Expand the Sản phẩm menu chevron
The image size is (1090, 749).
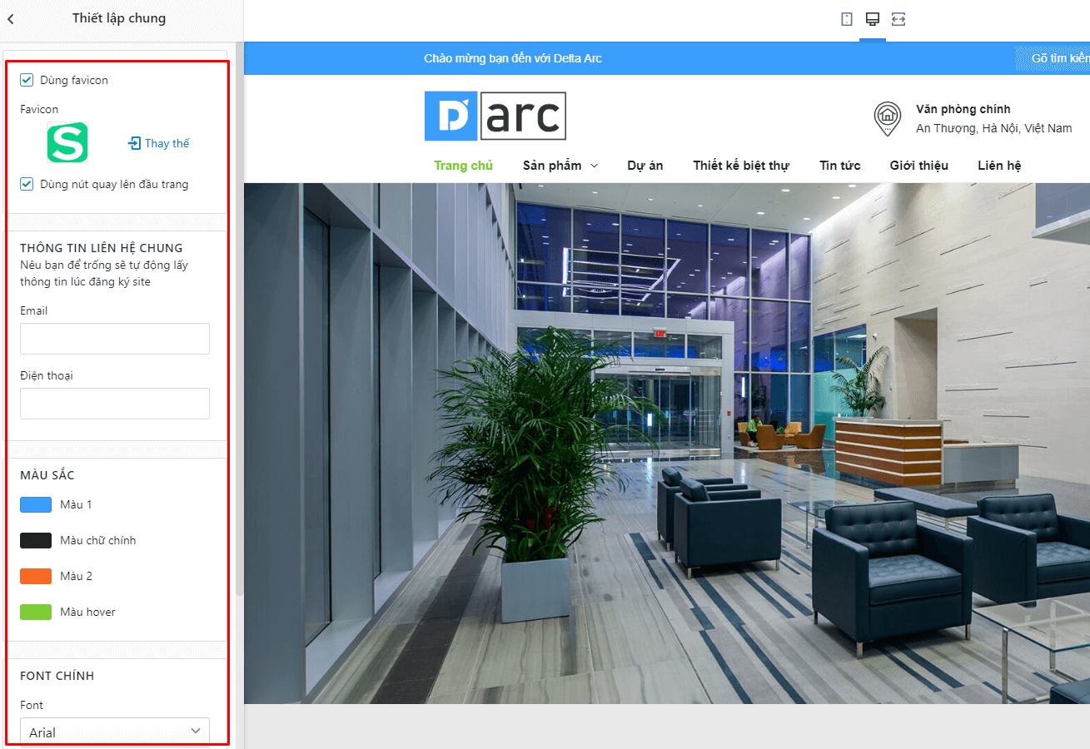click(595, 166)
